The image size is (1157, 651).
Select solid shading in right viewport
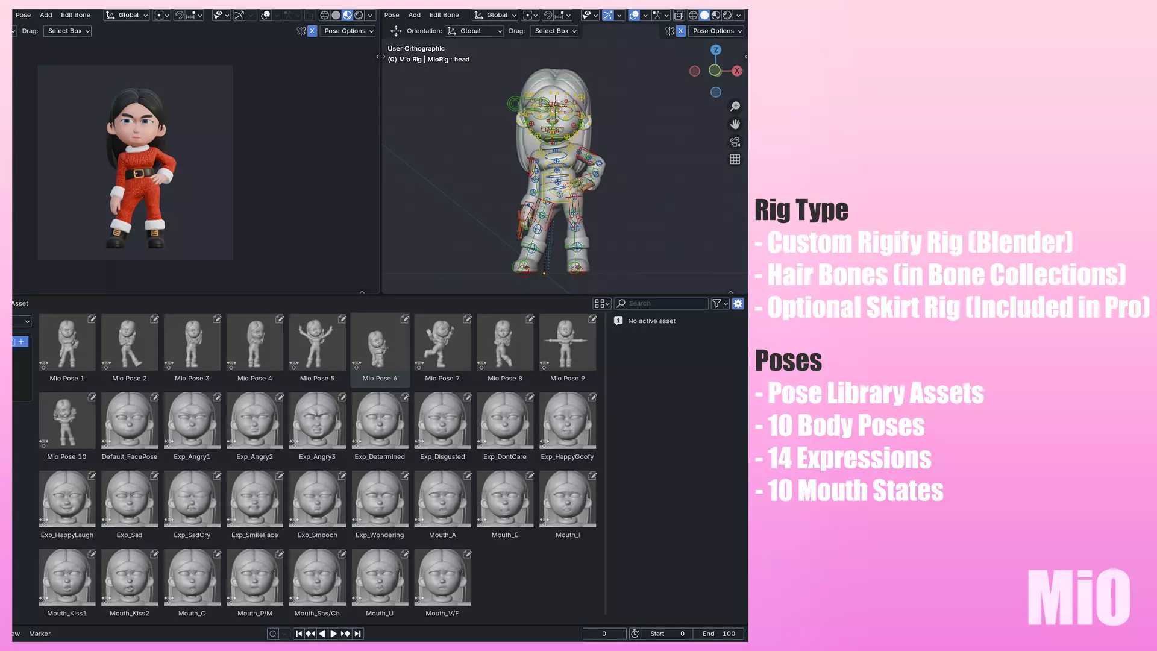pos(704,15)
